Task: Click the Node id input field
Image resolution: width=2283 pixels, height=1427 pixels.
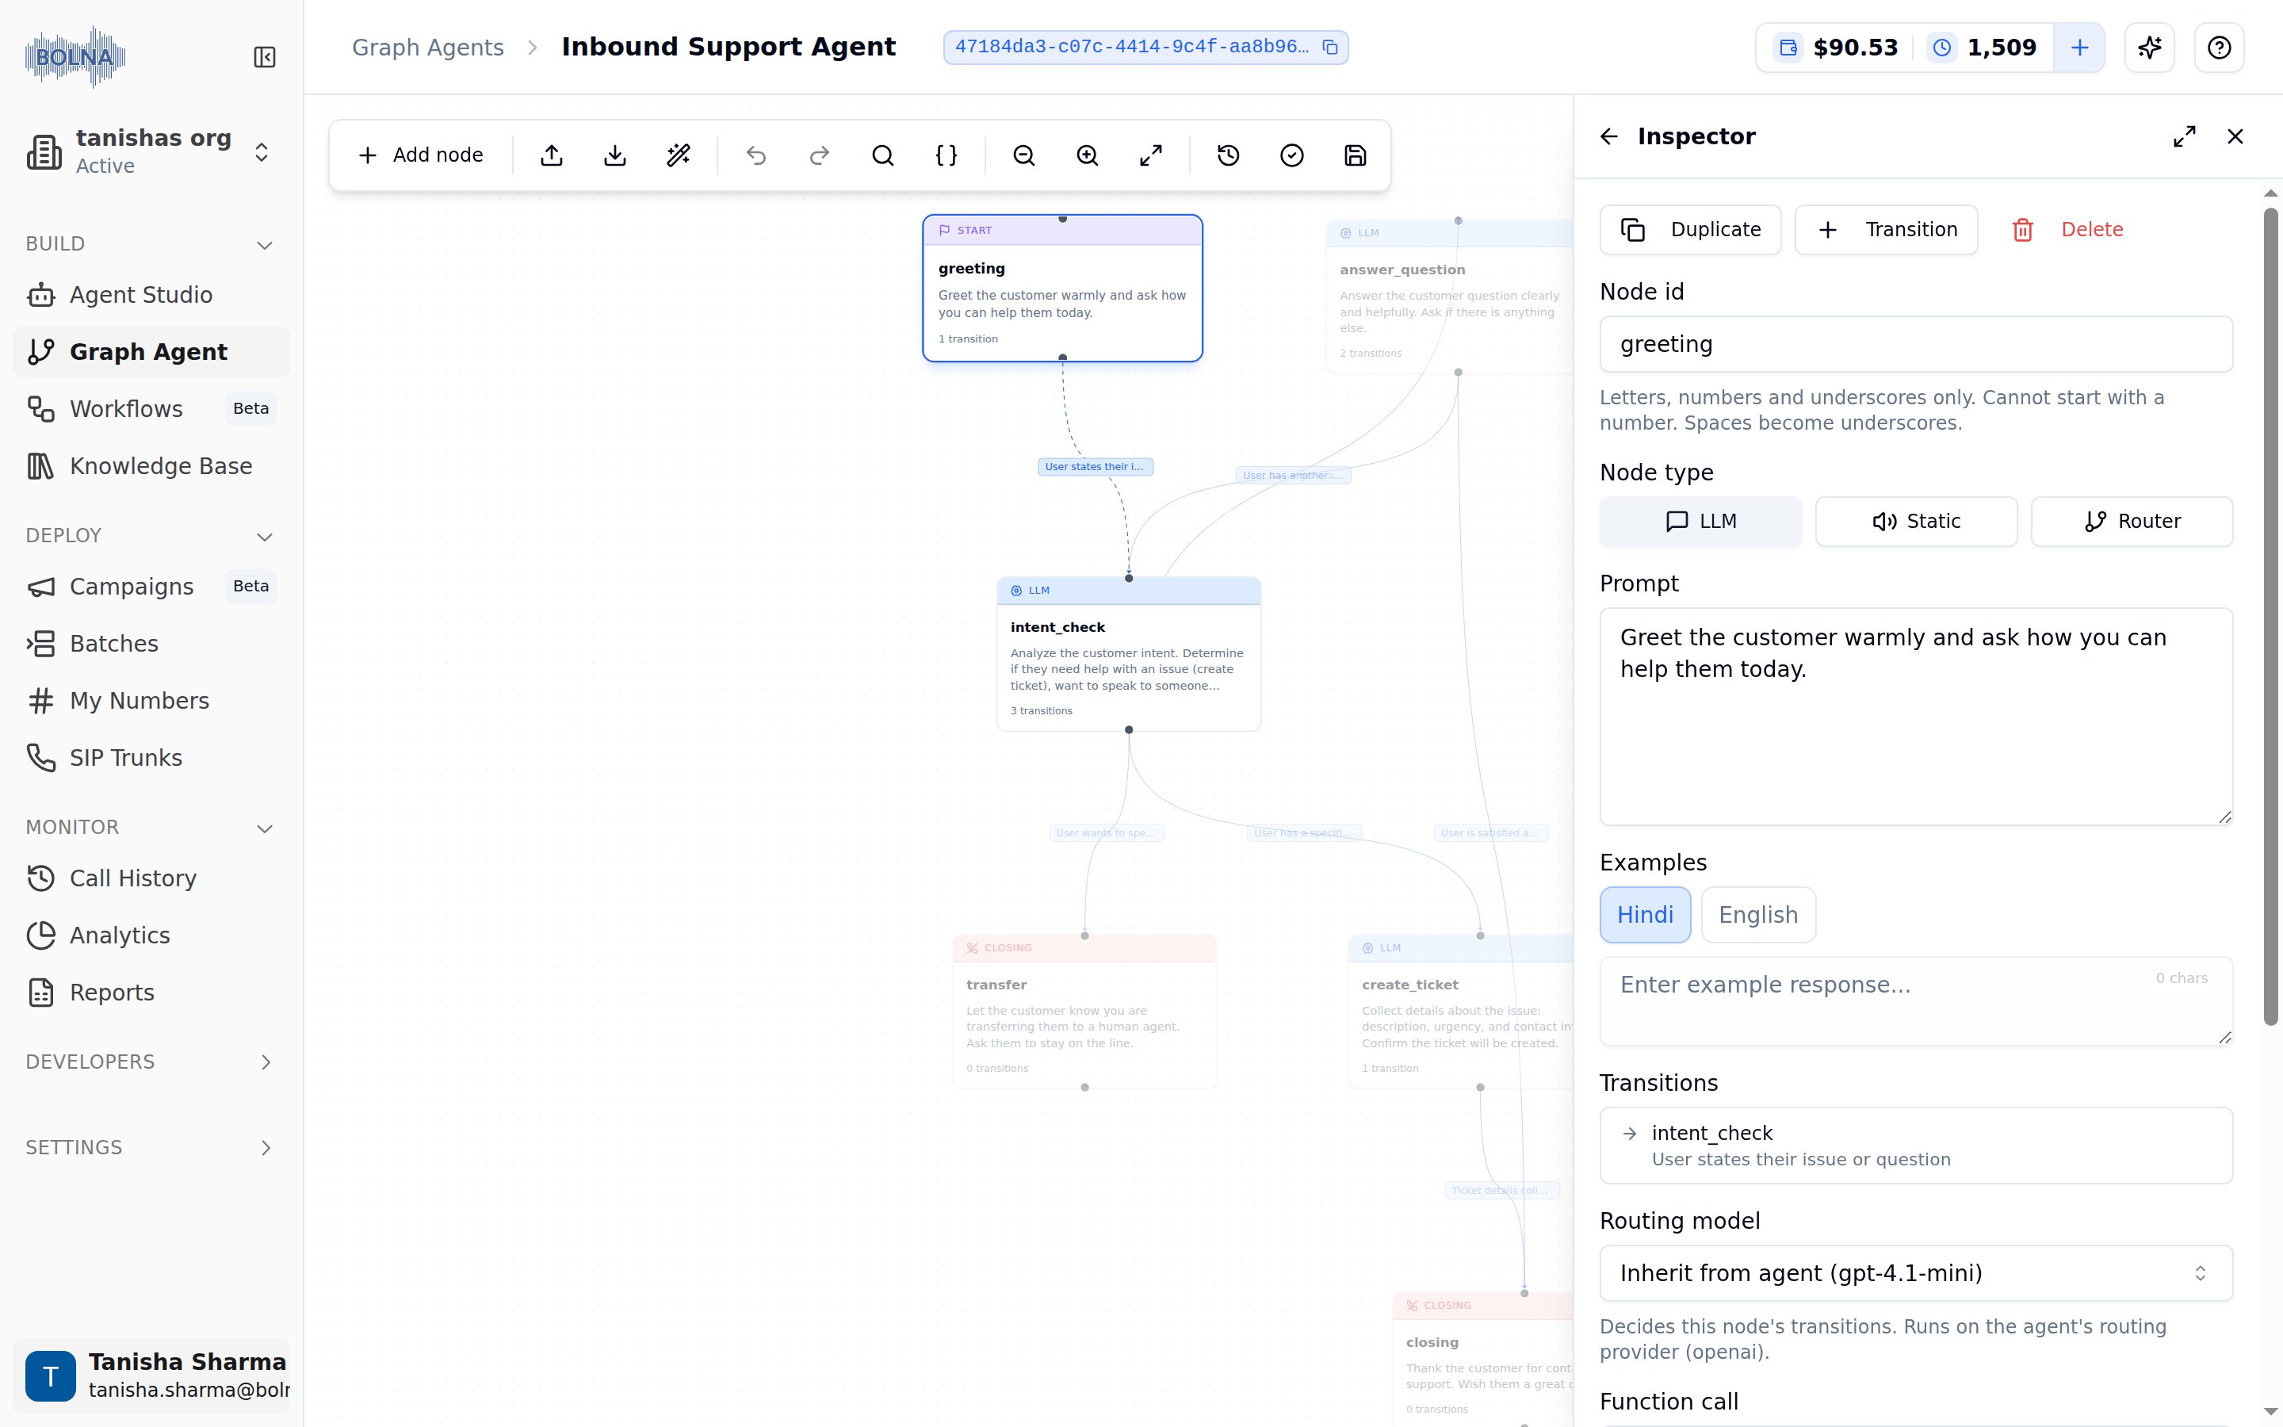Action: [1916, 345]
